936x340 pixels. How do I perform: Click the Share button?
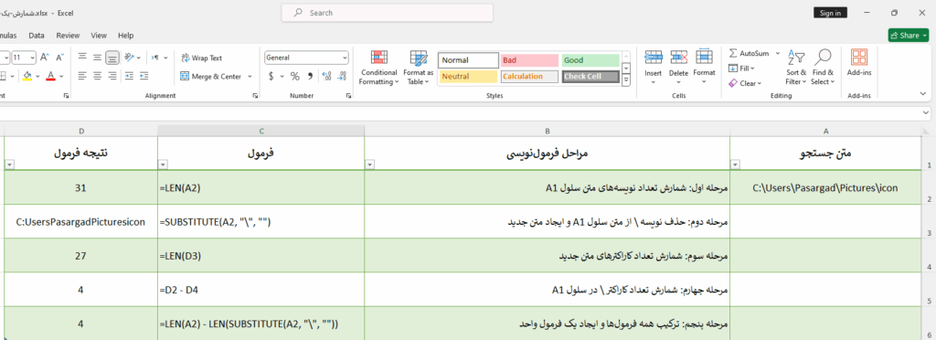click(x=909, y=36)
